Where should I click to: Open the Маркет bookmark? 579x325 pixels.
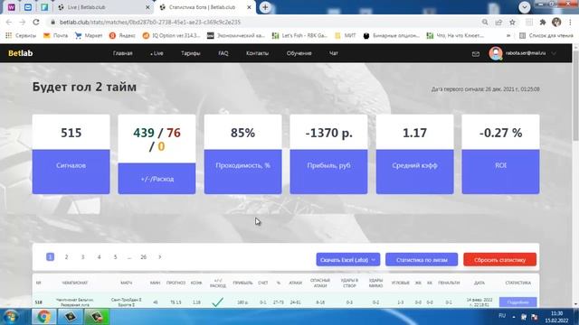tap(89, 36)
